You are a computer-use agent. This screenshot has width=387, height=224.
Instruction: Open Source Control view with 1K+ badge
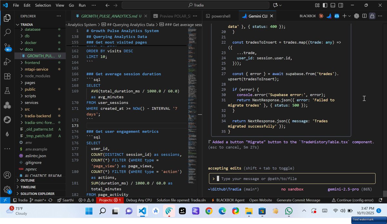[7, 47]
